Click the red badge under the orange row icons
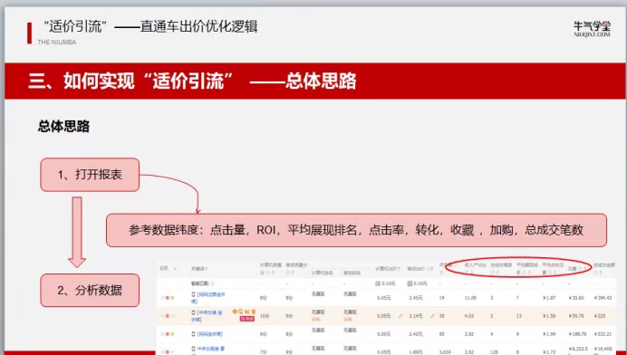The width and height of the screenshot is (627, 355). 246,319
